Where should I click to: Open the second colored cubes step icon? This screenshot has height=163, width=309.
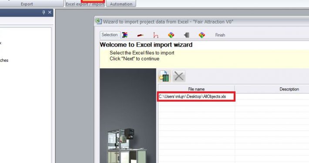coord(202,35)
